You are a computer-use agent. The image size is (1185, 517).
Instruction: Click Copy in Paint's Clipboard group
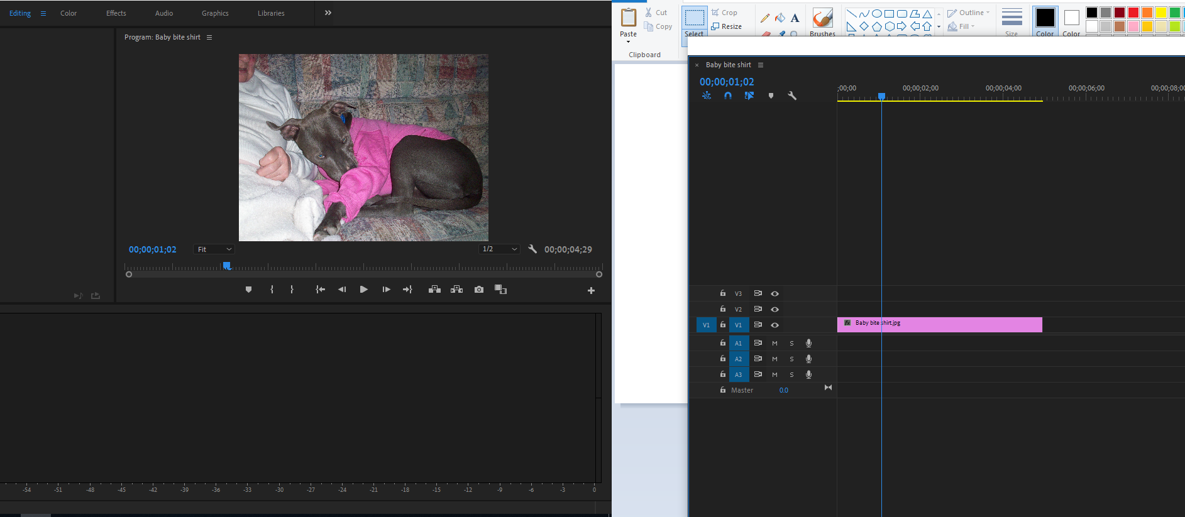pos(658,26)
